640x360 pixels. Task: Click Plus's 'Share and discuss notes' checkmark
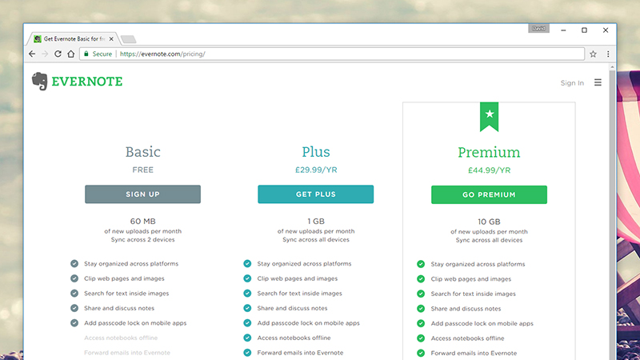coord(247,308)
